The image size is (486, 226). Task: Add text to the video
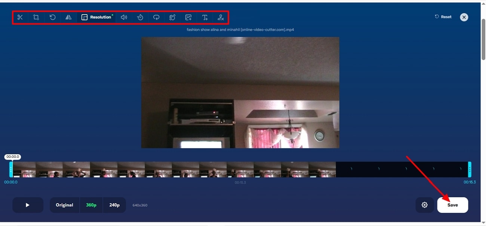[x=204, y=17]
